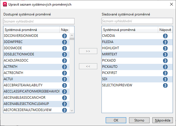This screenshot has width=176, height=126.
Task: Focus the available variables search field
Action: pos(39,21)
